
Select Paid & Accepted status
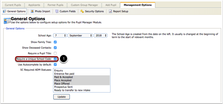point(82,77)
